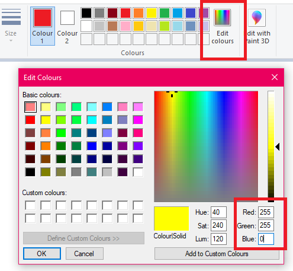The width and height of the screenshot is (293, 271).
Task: Click Cancel in Edit Colours dialog
Action: click(x=85, y=253)
